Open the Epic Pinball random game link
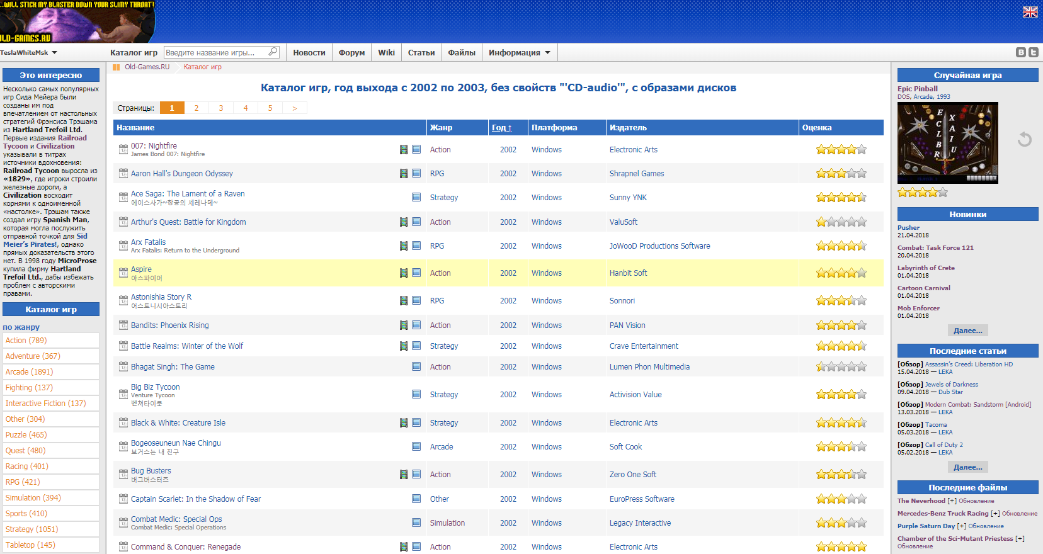Screen dimensions: 1043x554 (918, 89)
